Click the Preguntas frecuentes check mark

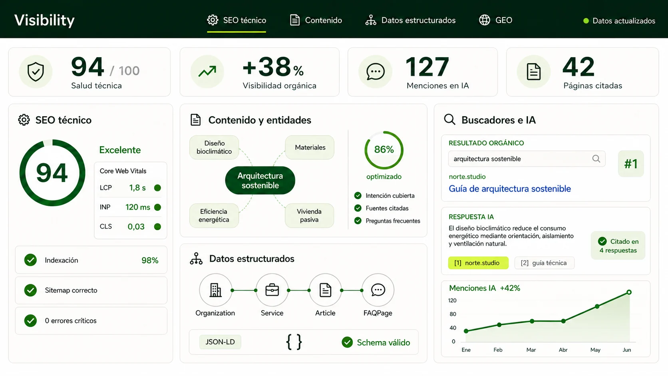tap(358, 221)
